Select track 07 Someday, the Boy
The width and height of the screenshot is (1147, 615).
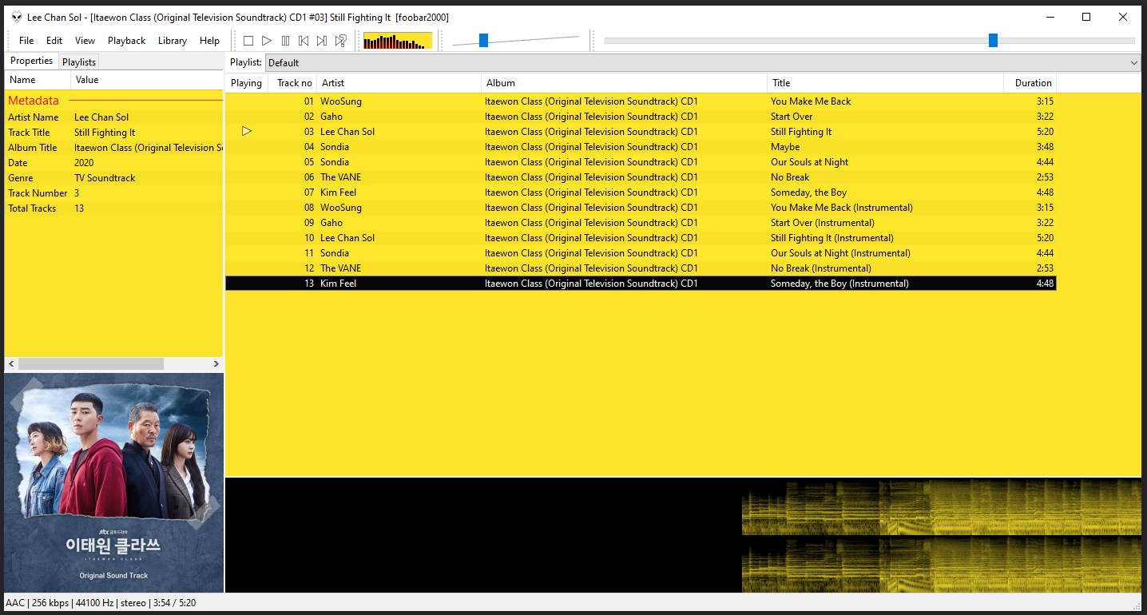click(641, 192)
